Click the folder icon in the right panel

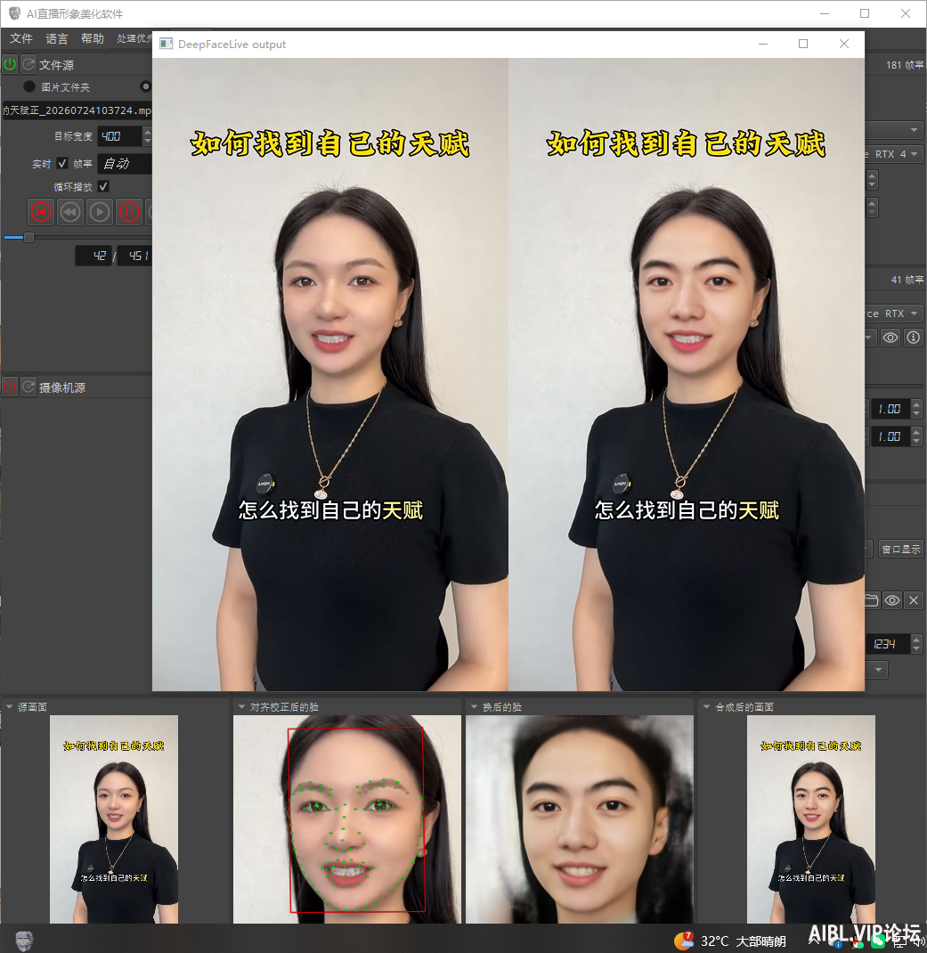pos(871,600)
